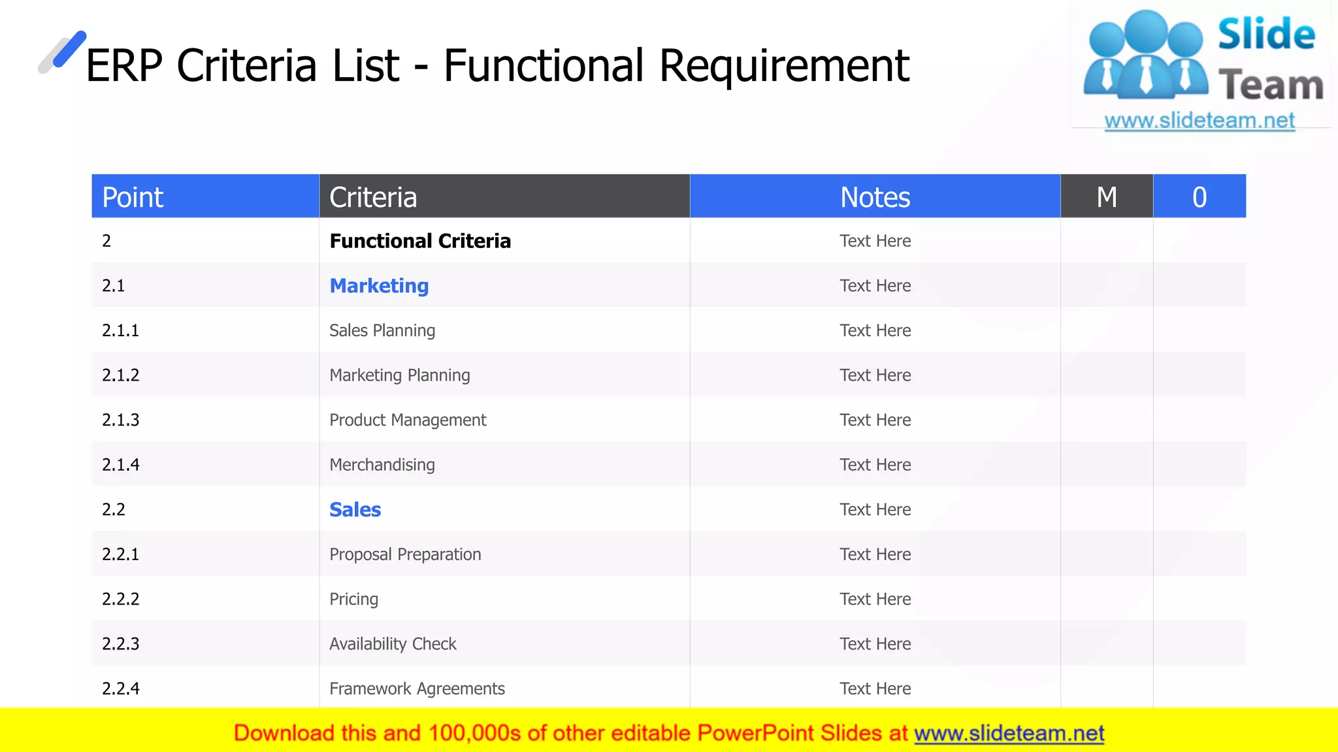Click point number 2.2.4 cell

205,688
